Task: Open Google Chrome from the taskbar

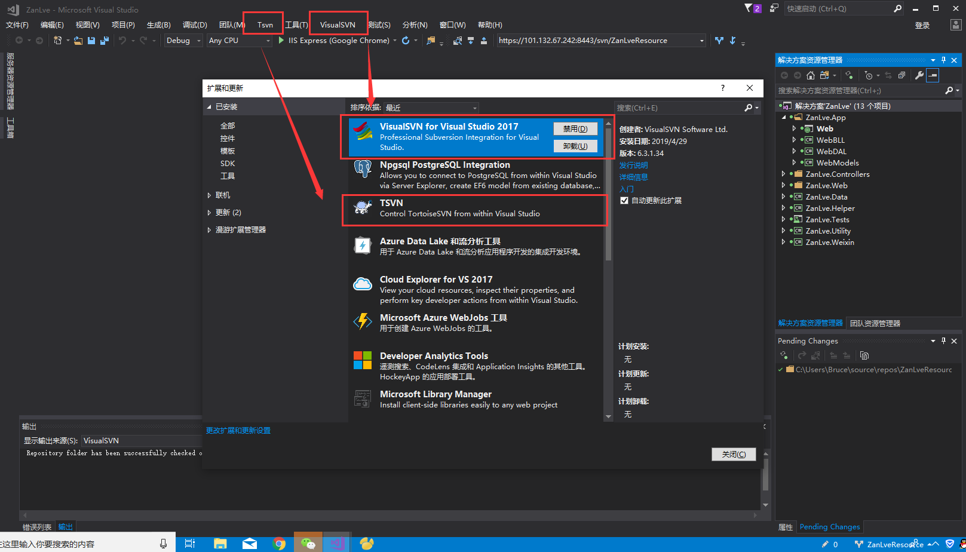Action: (x=279, y=543)
